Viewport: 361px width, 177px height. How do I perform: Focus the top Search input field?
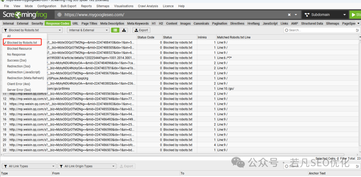pyautogui.click(x=320, y=30)
